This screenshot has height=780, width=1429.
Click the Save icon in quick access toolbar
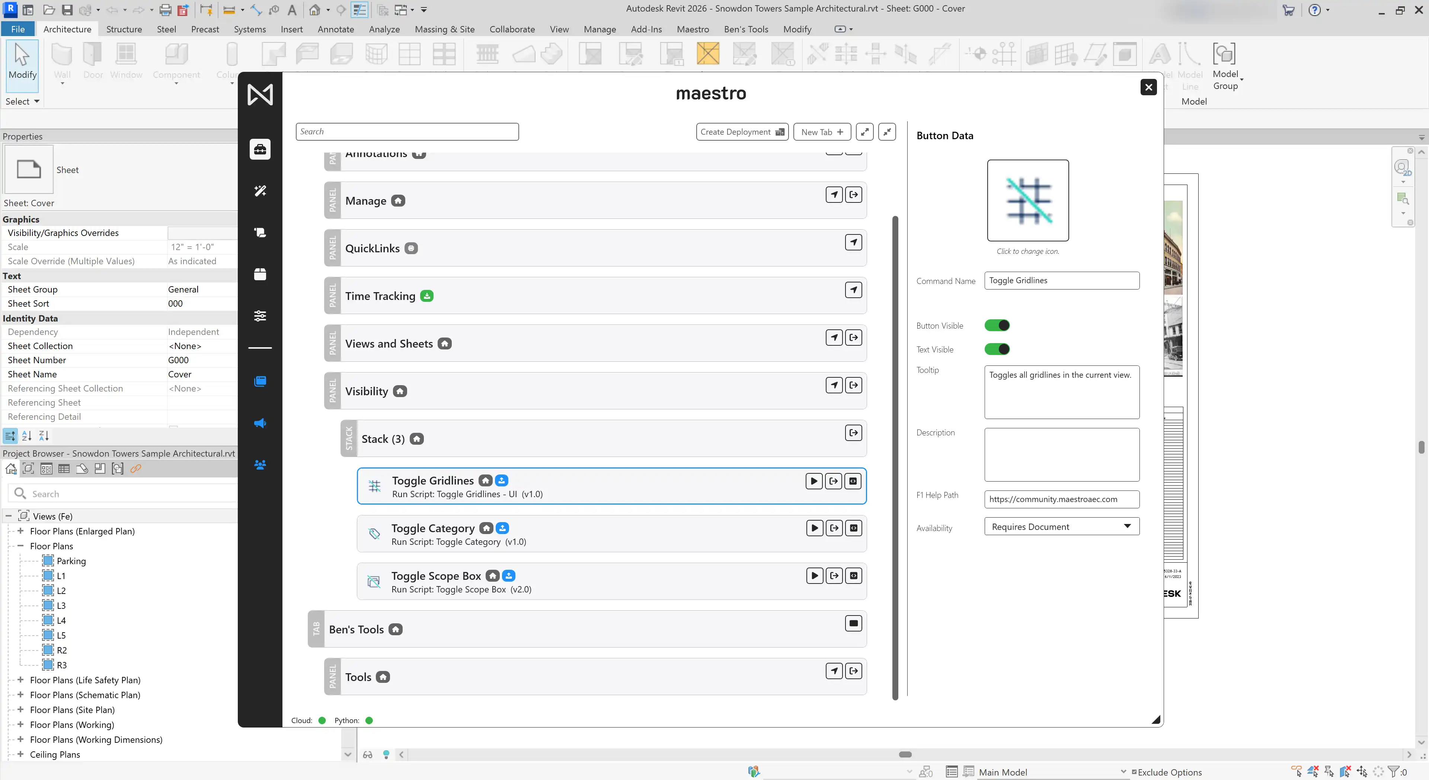point(67,9)
